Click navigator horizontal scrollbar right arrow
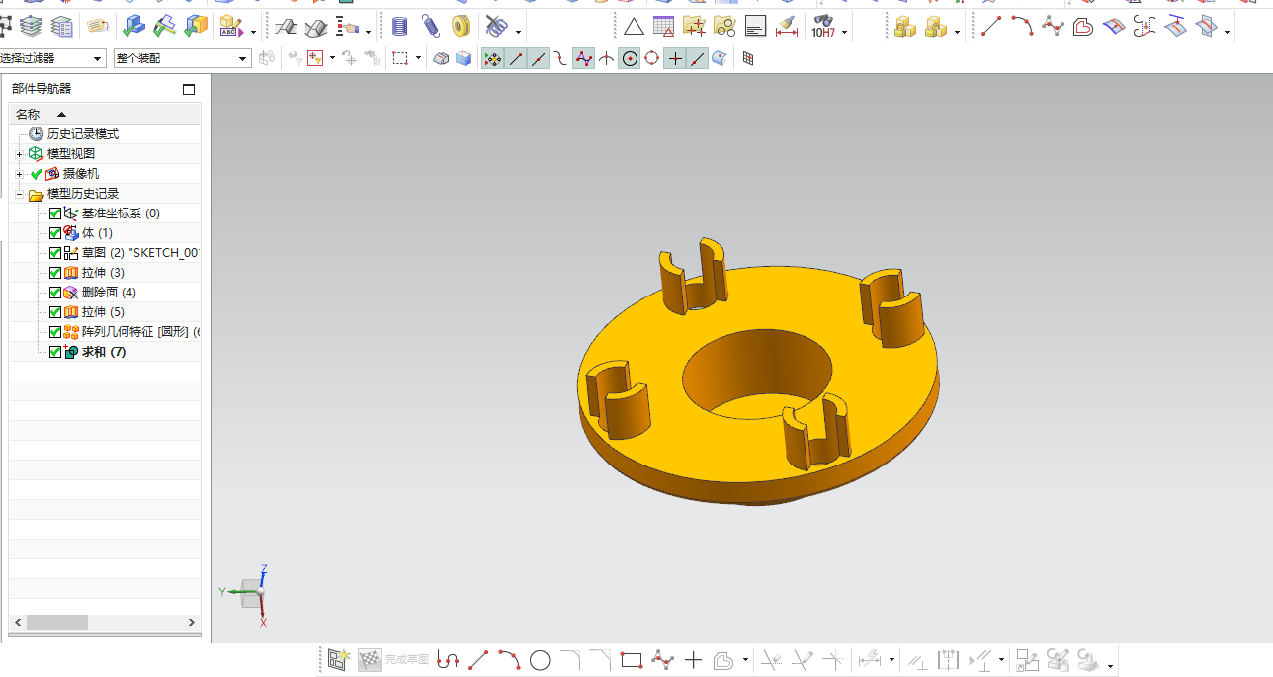 click(192, 622)
